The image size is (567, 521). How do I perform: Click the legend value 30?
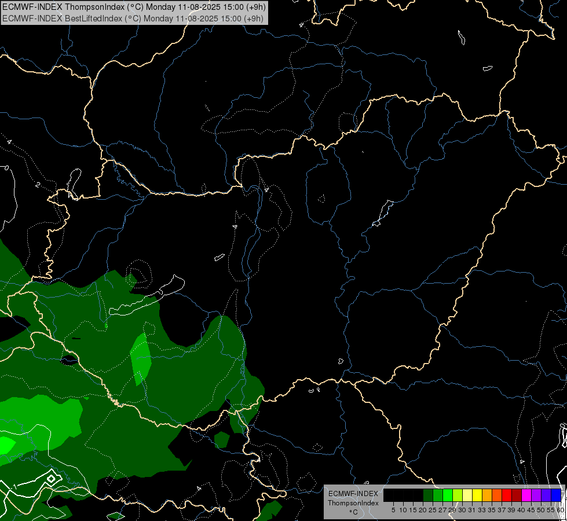click(462, 510)
